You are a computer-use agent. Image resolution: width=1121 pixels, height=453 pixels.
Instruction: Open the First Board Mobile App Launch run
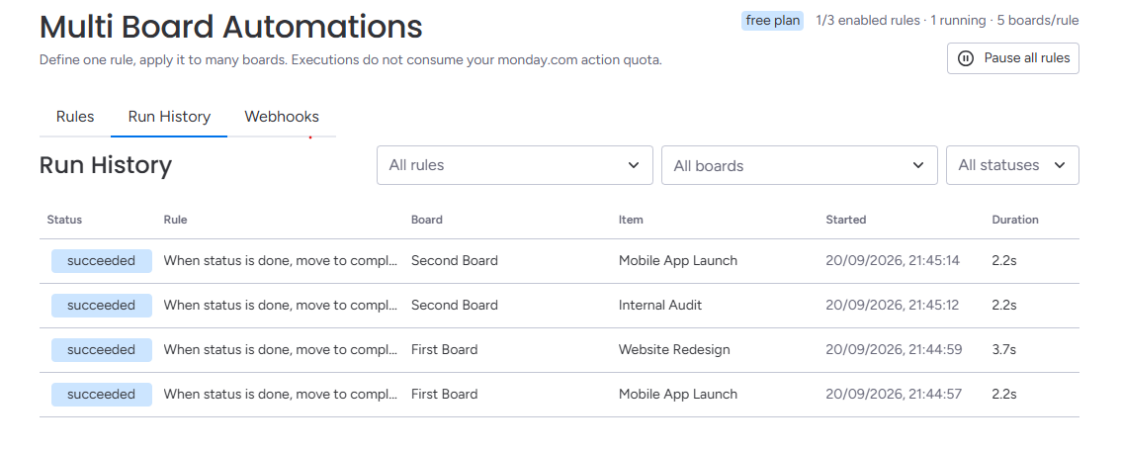(x=560, y=395)
